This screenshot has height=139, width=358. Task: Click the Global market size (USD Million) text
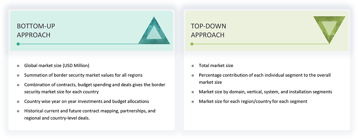point(57,66)
